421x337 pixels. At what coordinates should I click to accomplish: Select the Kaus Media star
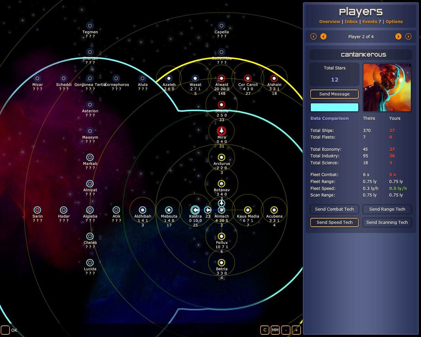[x=248, y=210]
